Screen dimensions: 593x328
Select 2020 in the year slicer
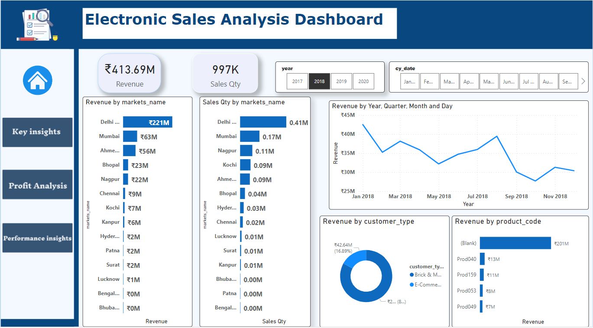(363, 81)
